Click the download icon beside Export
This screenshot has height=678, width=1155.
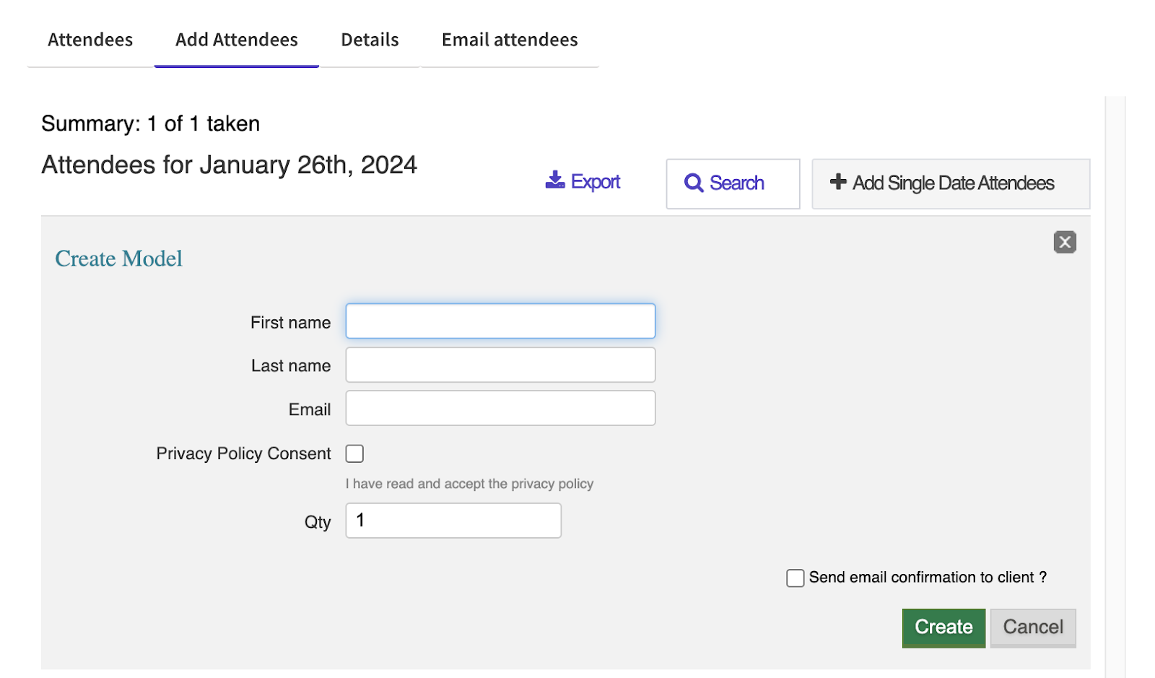[x=555, y=180]
